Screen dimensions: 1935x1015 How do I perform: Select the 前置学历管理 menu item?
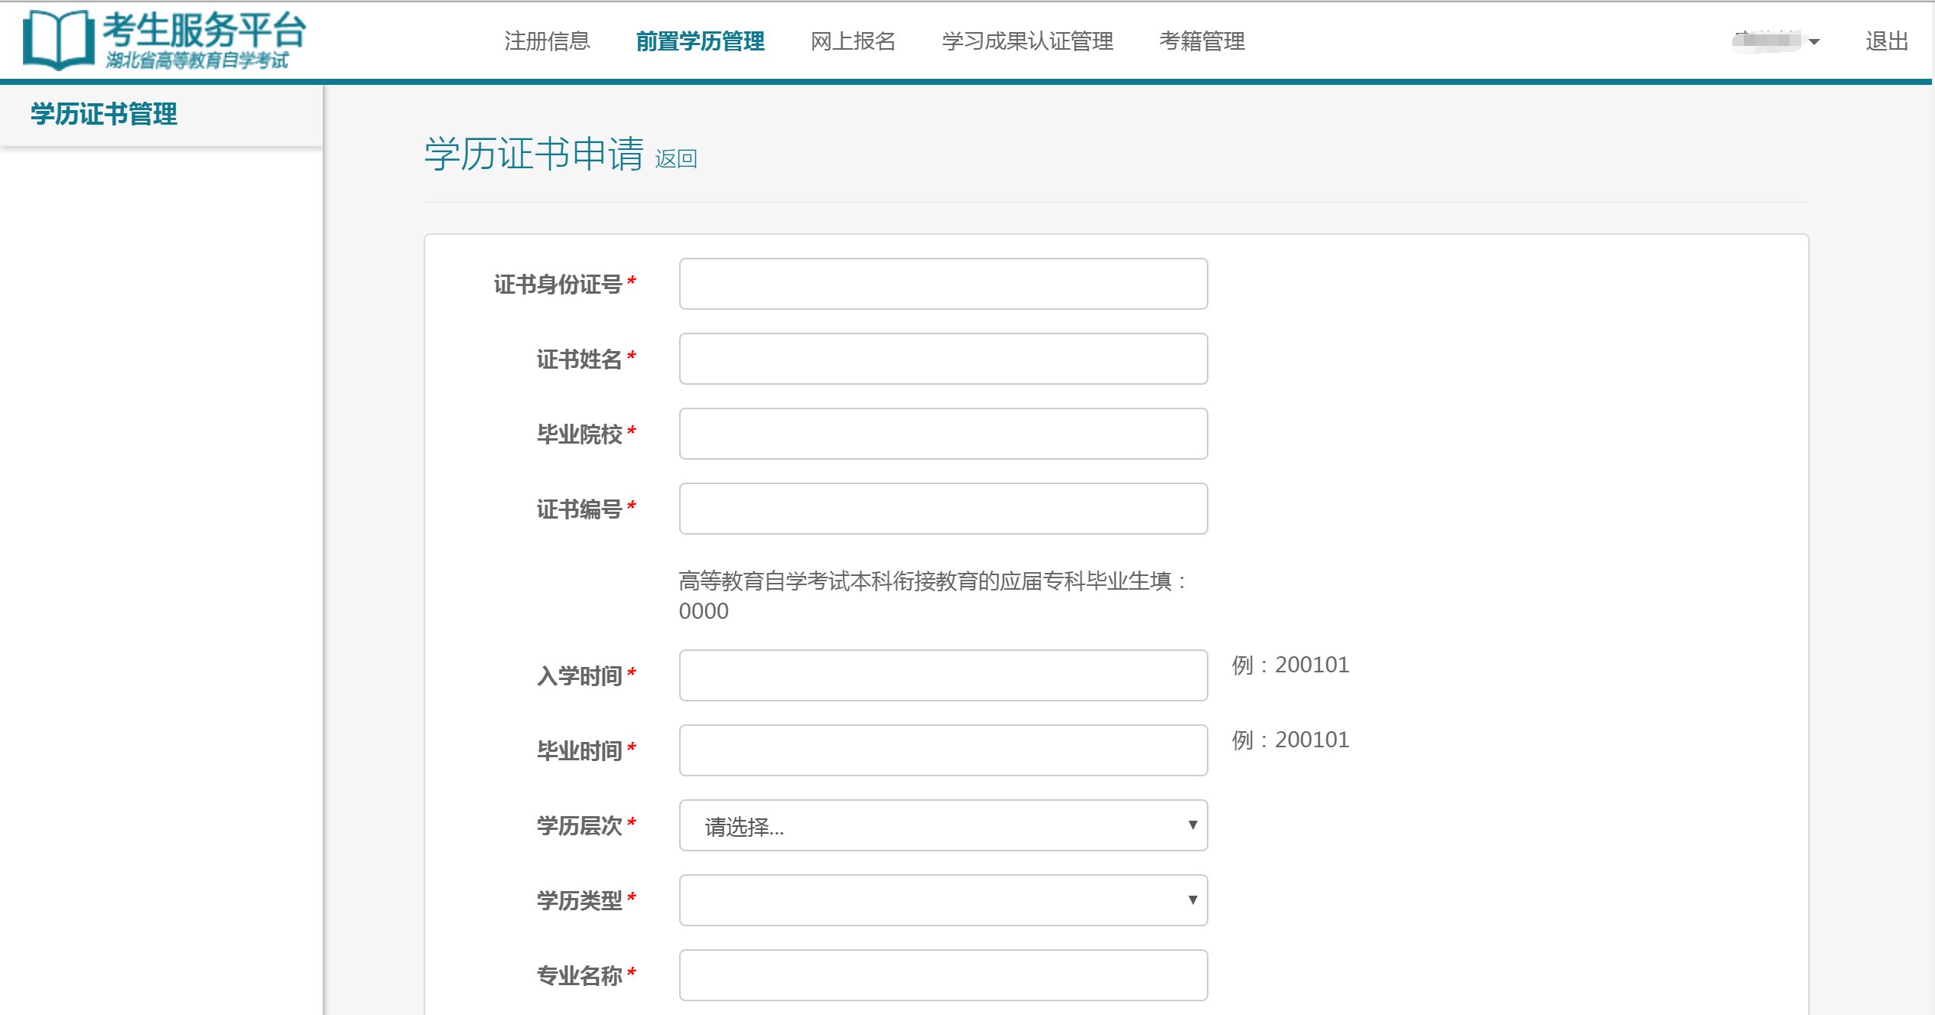[700, 41]
